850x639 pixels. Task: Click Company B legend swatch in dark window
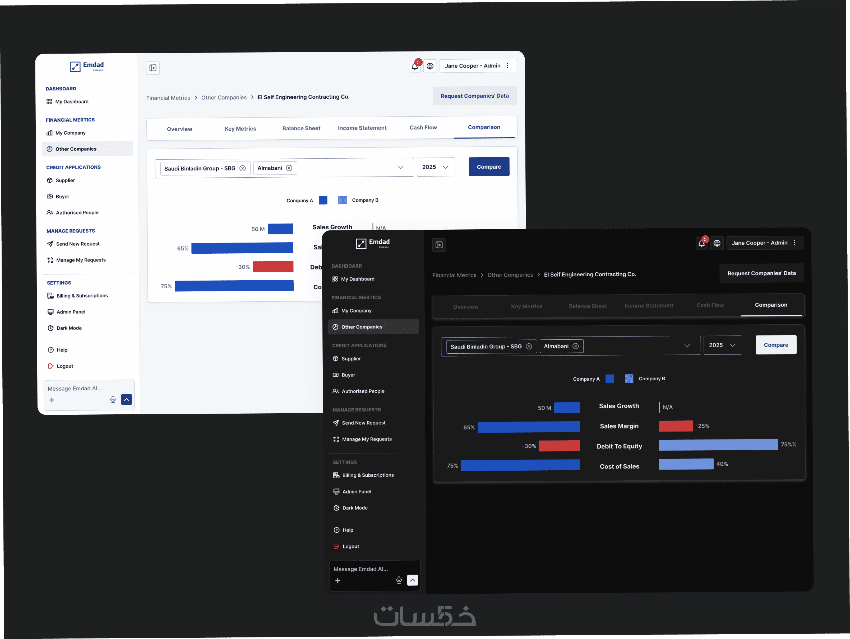629,379
